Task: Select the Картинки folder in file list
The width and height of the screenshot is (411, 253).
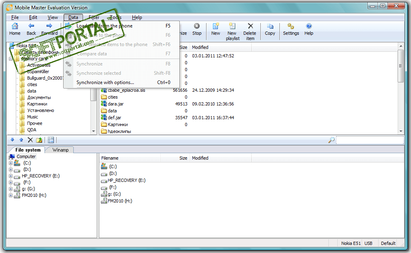Action: (118, 124)
